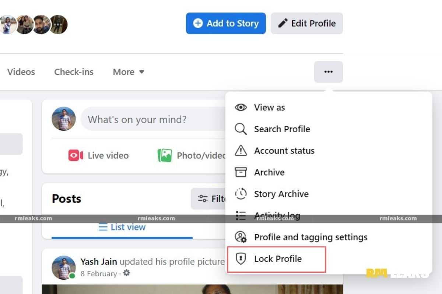Click the View as eye icon
Viewport: 442px width, 294px height.
point(241,107)
